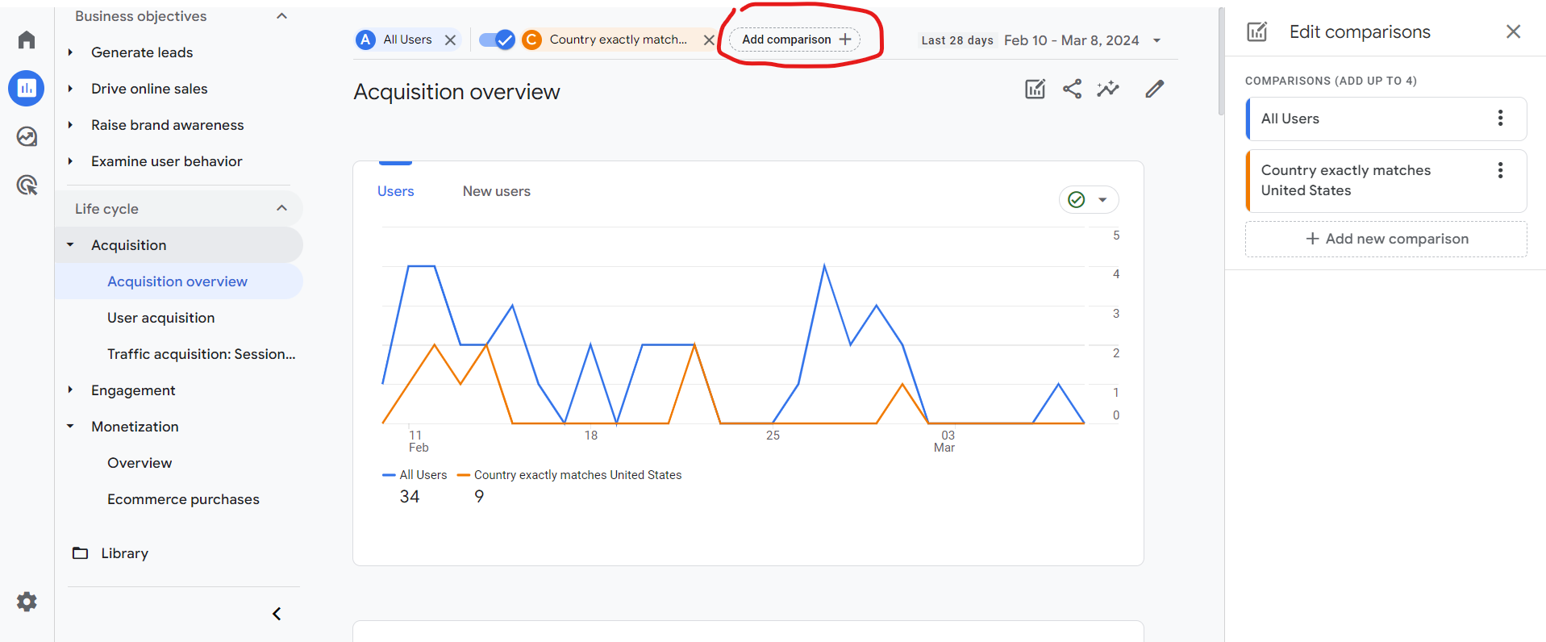
Task: Click the Edit comparisons chart icon
Action: click(x=1035, y=89)
